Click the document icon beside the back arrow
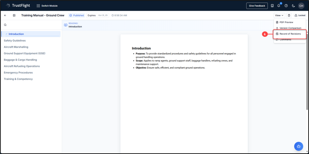This screenshot has width=309, height=154. pyautogui.click(x=14, y=15)
